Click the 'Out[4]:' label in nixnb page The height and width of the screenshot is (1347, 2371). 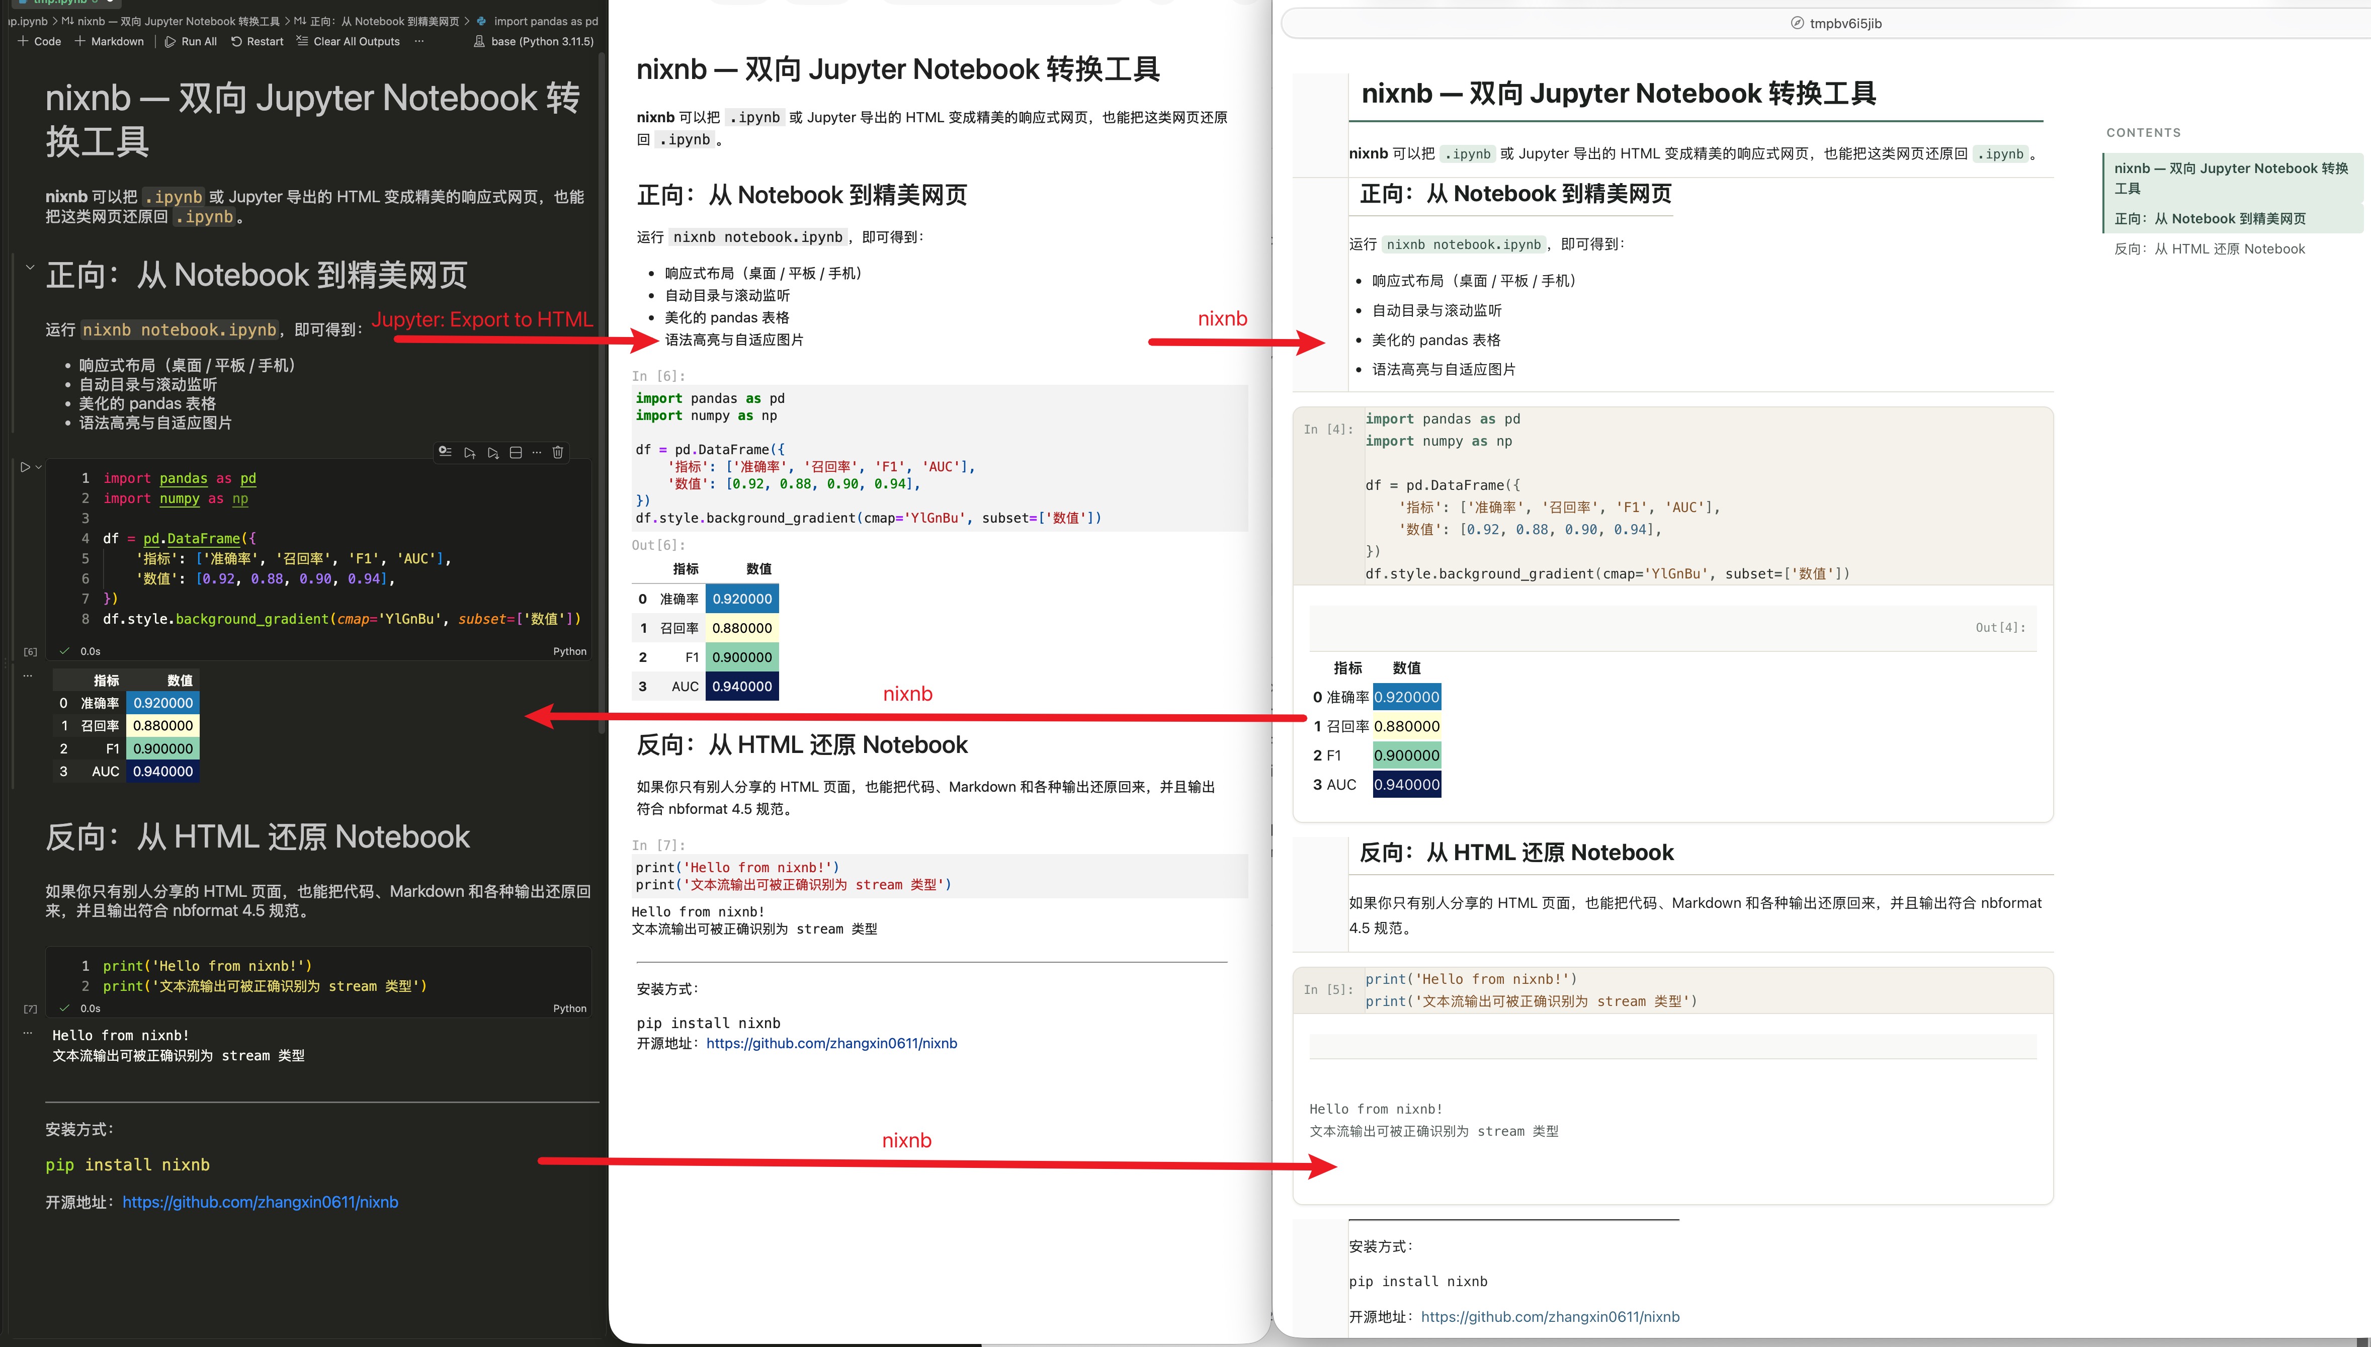pyautogui.click(x=2000, y=627)
